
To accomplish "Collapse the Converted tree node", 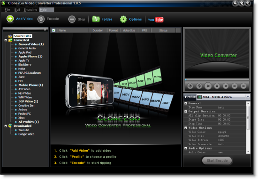I will 6,40.
